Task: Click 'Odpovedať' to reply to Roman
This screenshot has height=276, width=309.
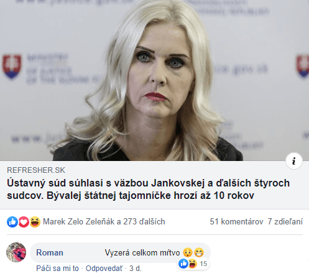Action: pyautogui.click(x=104, y=269)
